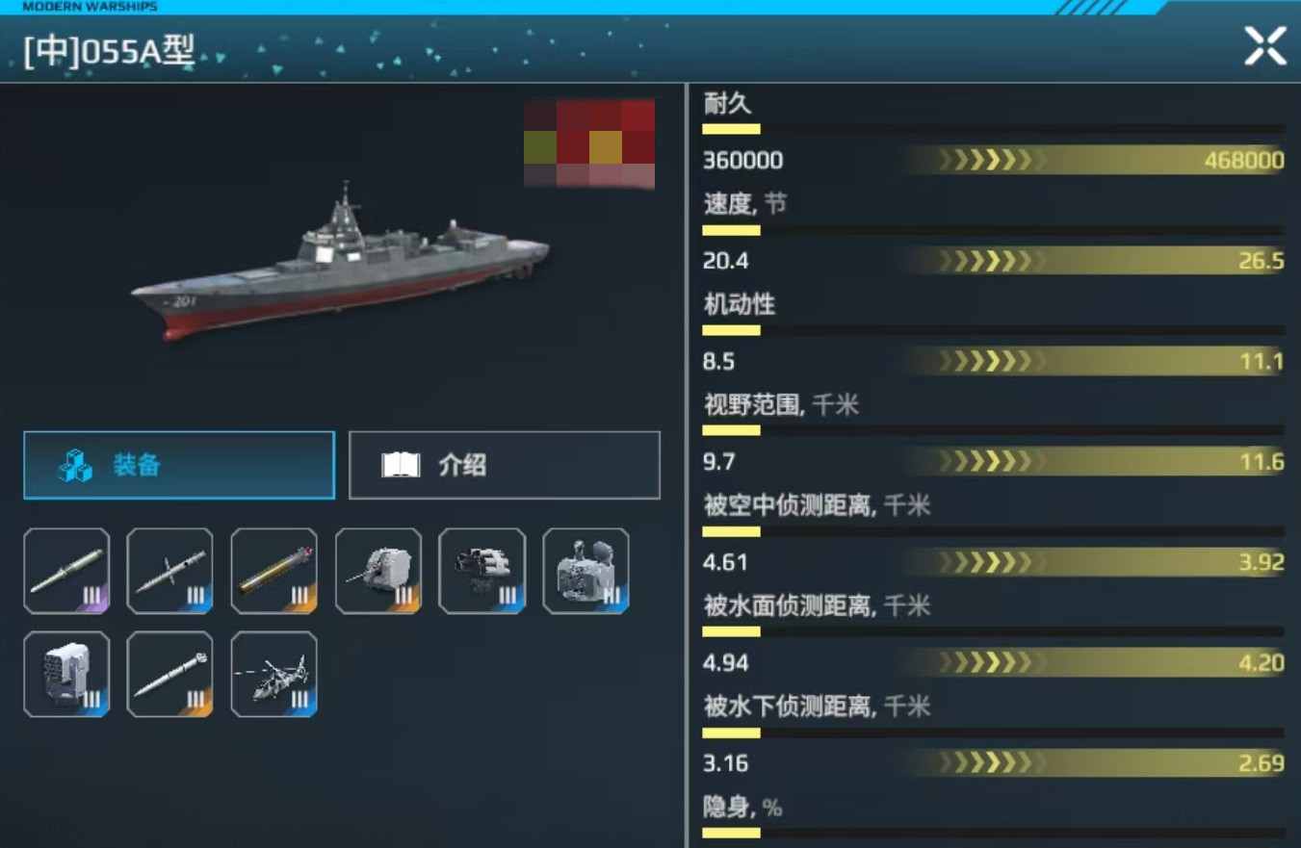Close the 055A型 ship details panel
Screen dimensions: 1301x848
point(1265,46)
